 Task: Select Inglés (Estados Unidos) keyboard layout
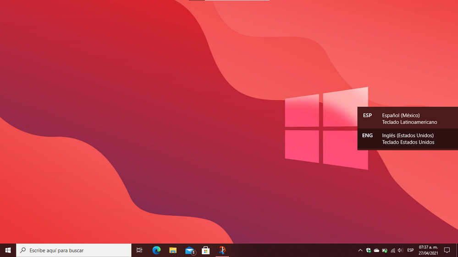tap(408, 139)
